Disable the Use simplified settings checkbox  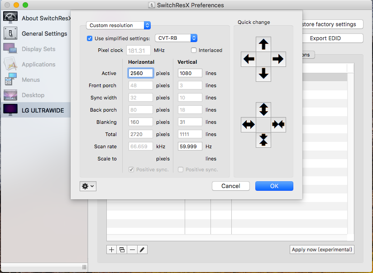point(89,38)
